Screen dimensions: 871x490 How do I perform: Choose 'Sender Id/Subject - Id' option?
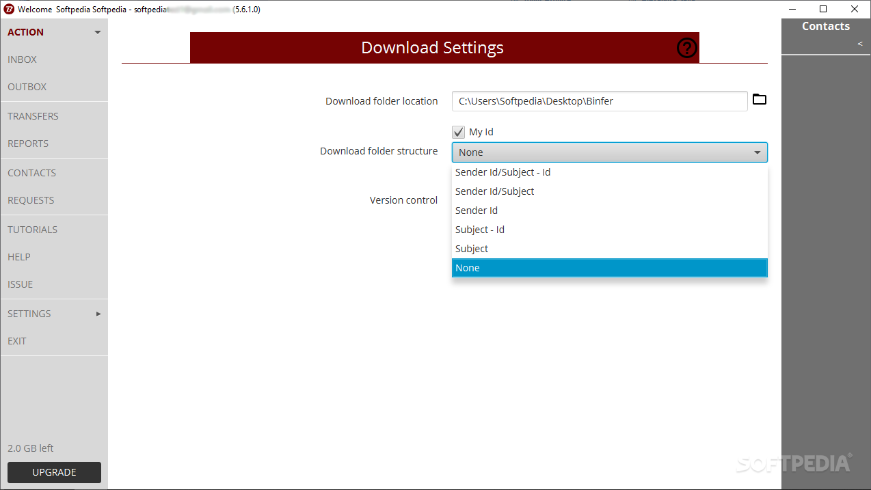point(609,172)
